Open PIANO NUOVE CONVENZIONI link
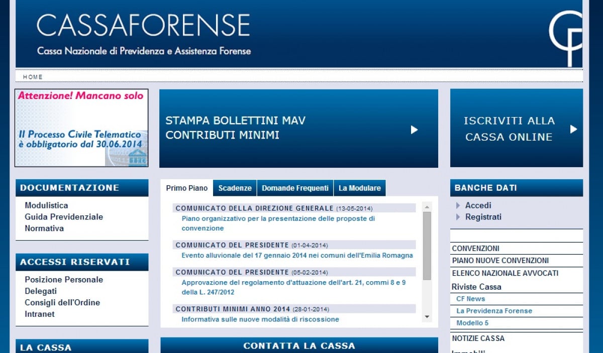The width and height of the screenshot is (603, 353). pos(500,261)
